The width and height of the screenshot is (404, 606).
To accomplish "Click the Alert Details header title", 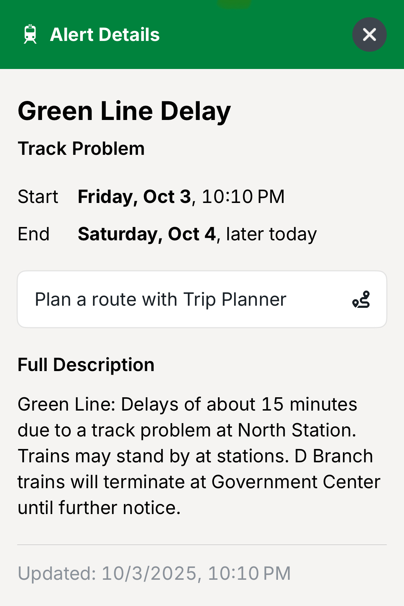I will point(105,34).
